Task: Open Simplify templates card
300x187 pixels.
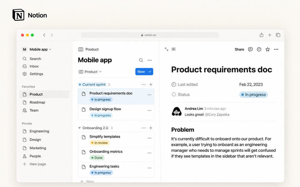Action: point(116,140)
